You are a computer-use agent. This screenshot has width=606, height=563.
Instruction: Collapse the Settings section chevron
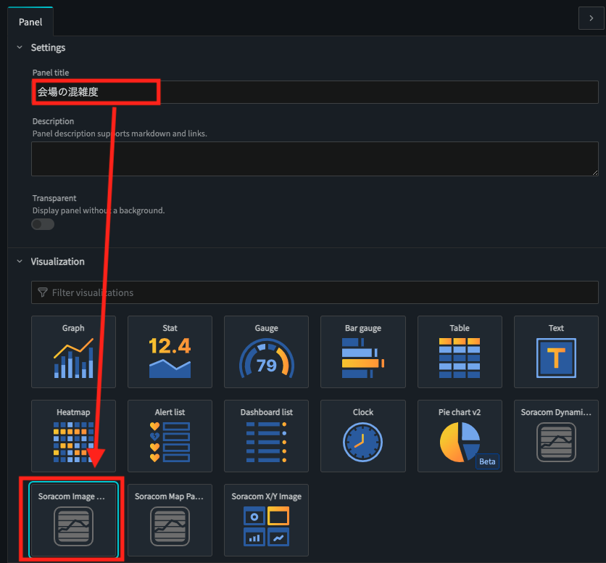20,47
